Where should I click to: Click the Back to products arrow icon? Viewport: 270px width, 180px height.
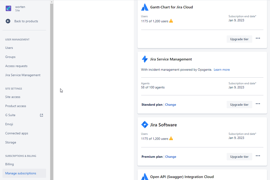tap(8, 21)
